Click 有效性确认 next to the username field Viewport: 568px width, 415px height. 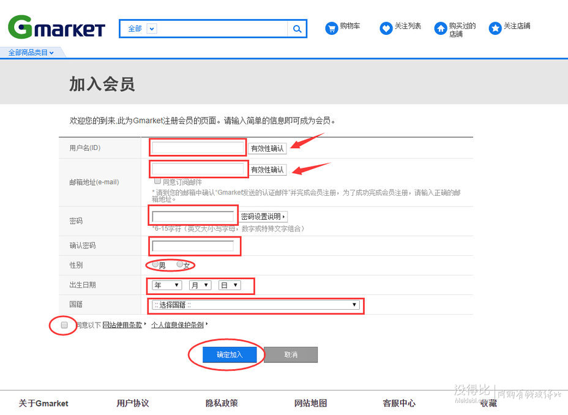[267, 149]
